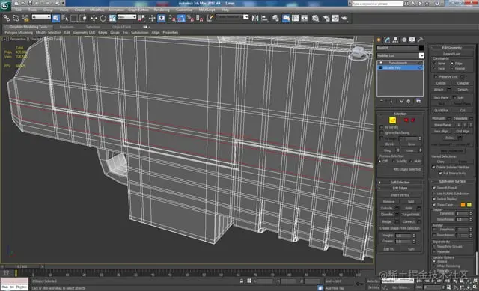Open the Render Setup icon
Screen dimensions: 479x291
326,18
